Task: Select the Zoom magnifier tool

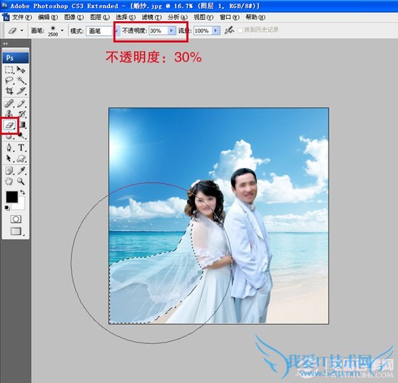Action: click(21, 181)
